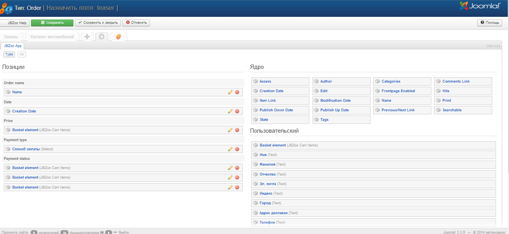509x234 pixels.
Task: Edit first Basket element under Payment status
Action: (230, 168)
